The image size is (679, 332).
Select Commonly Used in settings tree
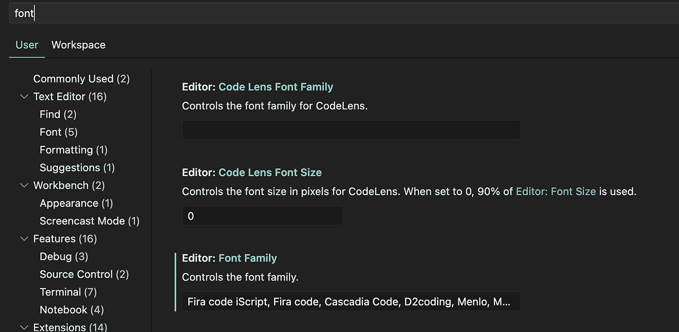81,79
